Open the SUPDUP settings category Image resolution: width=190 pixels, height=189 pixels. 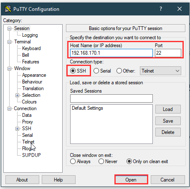[x=31, y=155]
